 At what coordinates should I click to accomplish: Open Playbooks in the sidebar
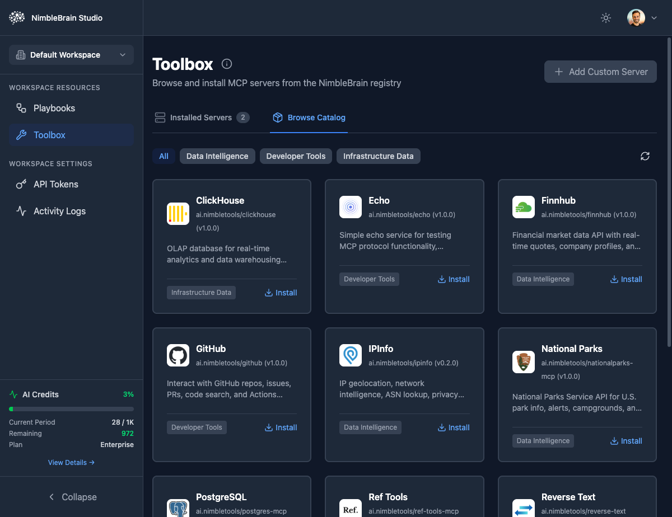71,108
